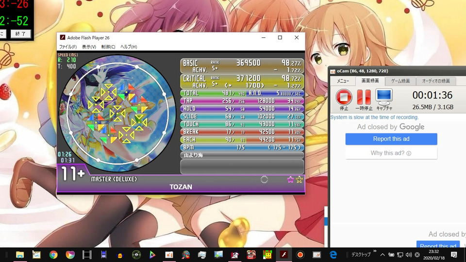Click the taskbar clock showing 23:32
The height and width of the screenshot is (262, 466).
point(434,255)
